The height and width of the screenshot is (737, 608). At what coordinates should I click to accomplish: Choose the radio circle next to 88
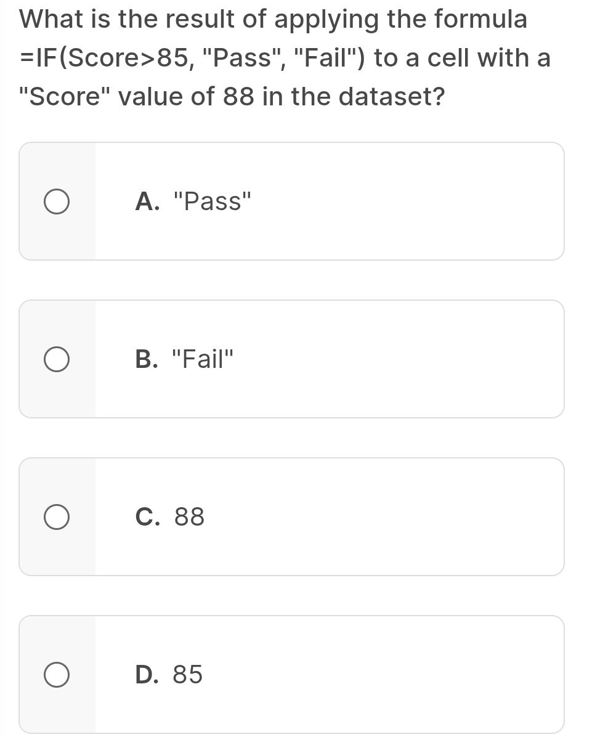coord(57,517)
